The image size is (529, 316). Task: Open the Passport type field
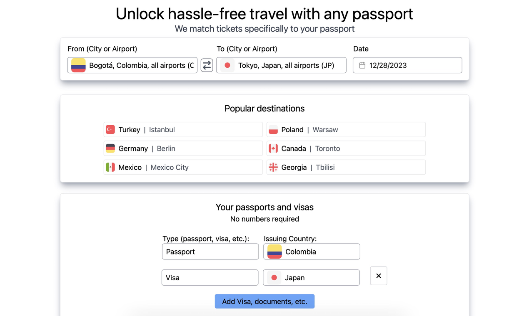click(210, 252)
